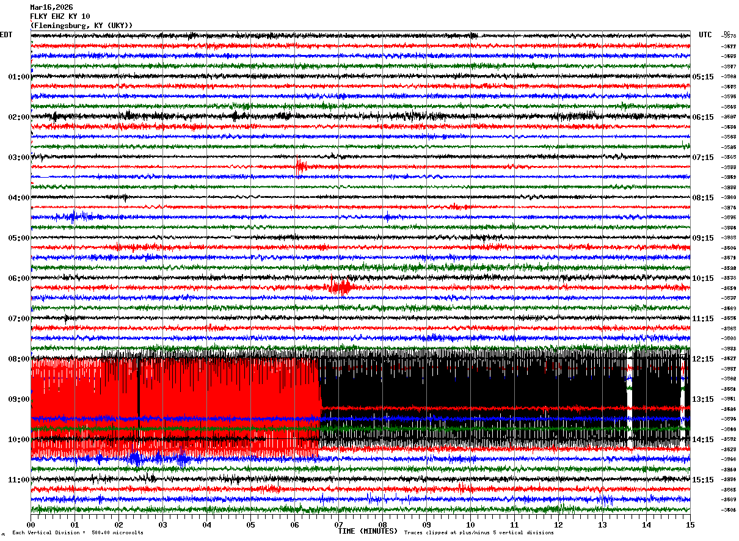Pick the 09 minute tick label

point(426,525)
